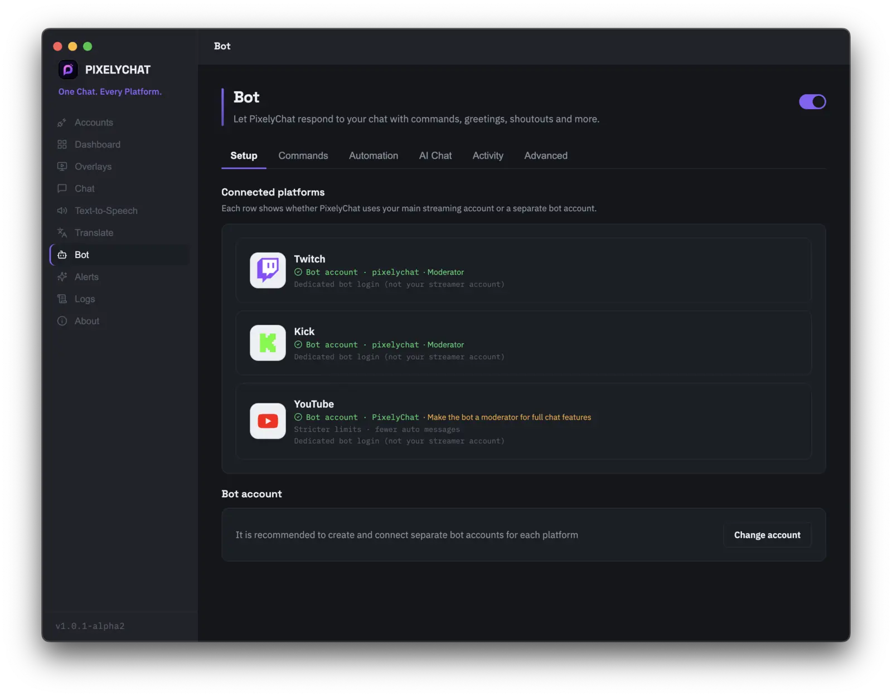Click the About info icon
892x697 pixels.
[x=62, y=321]
